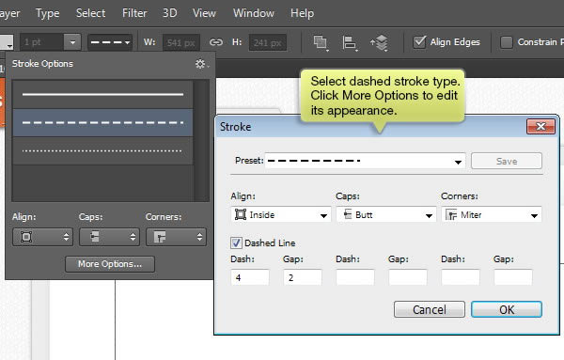Open the Caps dropdown in Stroke Options panel
Viewport: 564px width, 360px height.
(109, 237)
